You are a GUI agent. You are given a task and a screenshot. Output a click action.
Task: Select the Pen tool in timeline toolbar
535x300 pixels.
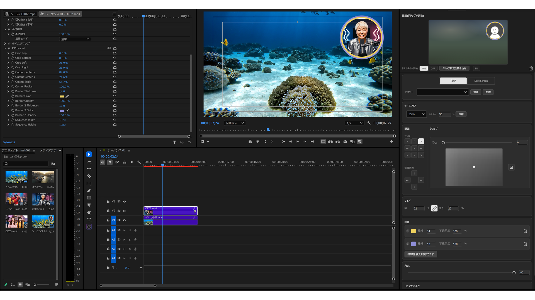(x=89, y=191)
